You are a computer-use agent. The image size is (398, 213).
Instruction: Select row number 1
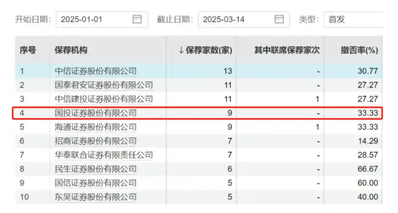(x=22, y=71)
